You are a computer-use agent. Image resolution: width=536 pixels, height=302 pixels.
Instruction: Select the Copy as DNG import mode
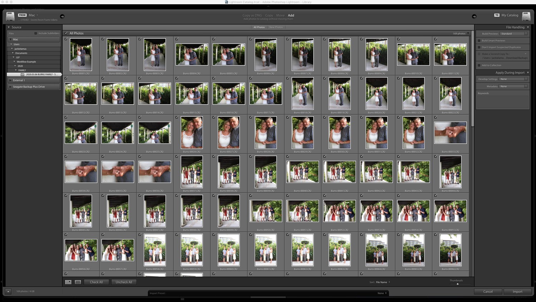[x=252, y=15]
